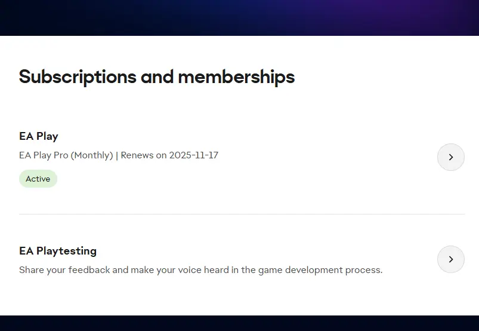The height and width of the screenshot is (331, 479).
Task: Click the pipe separator in EA Play subtitle
Action: tap(117, 155)
